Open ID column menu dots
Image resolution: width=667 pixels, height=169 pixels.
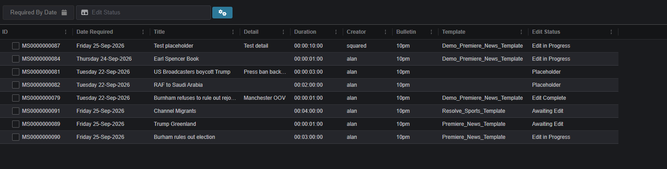[x=66, y=32]
